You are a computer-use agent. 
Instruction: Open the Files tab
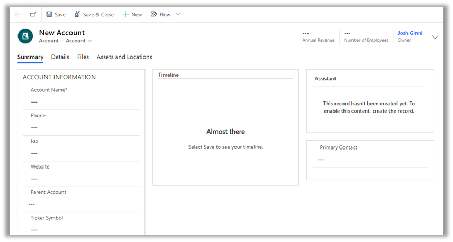(83, 57)
